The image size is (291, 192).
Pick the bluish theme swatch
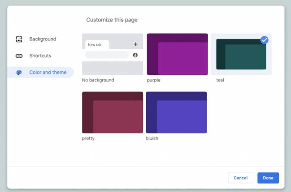(x=176, y=112)
